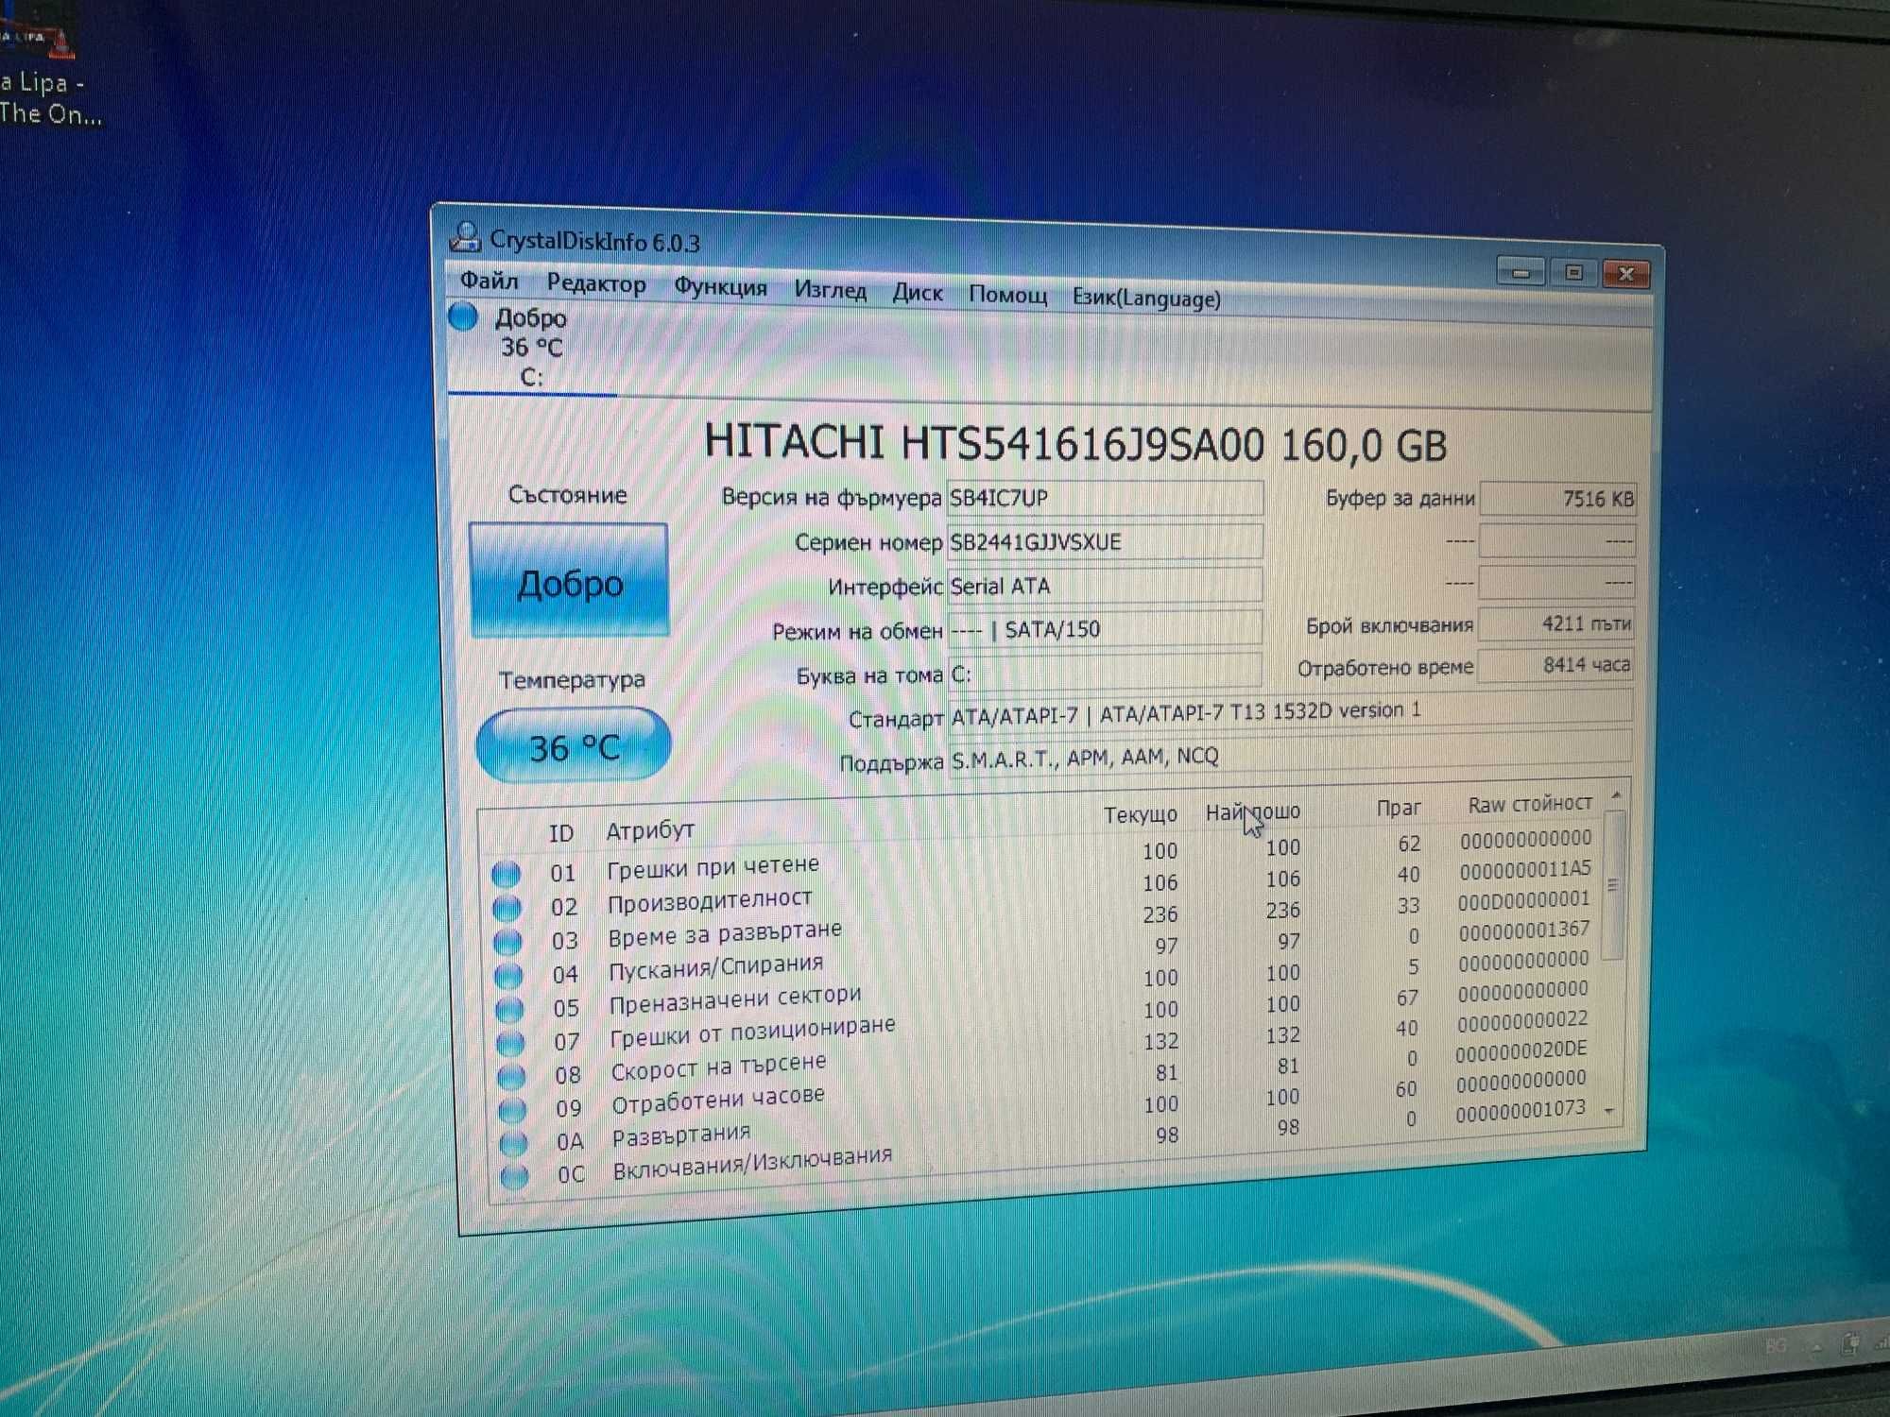Image resolution: width=1890 pixels, height=1417 pixels.
Task: Click the status circle for attribute 08
Action: tap(512, 1076)
